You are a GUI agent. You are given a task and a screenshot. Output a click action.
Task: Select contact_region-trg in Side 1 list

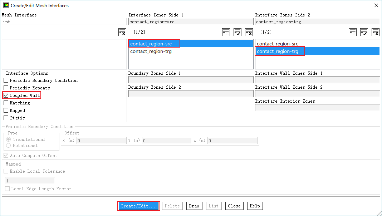click(x=151, y=51)
